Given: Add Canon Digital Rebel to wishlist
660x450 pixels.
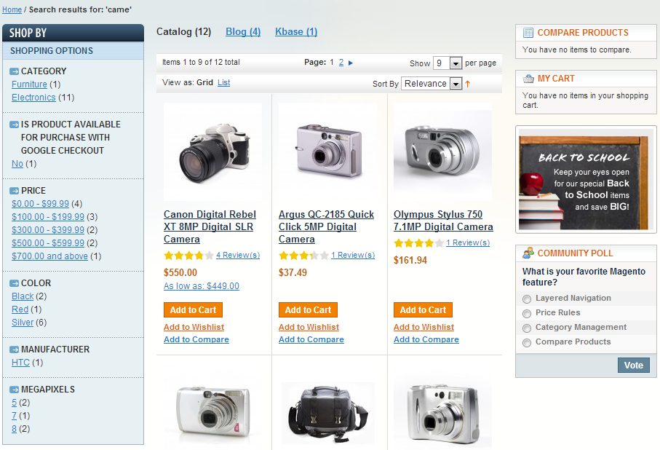Looking at the screenshot, I should pyautogui.click(x=194, y=327).
